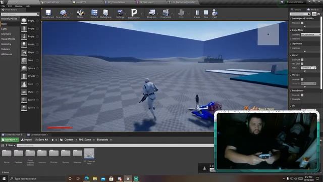Image resolution: width=323 pixels, height=182 pixels.
Task: Click the Kill Z value field
Action: point(308,68)
